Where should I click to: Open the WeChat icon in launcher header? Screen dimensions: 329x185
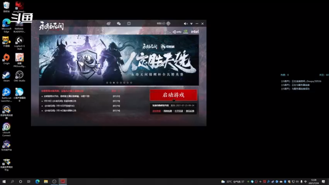coord(119,23)
